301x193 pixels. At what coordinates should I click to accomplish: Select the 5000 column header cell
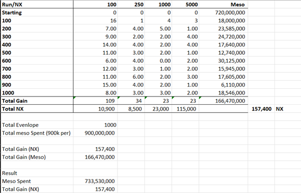[185, 4]
